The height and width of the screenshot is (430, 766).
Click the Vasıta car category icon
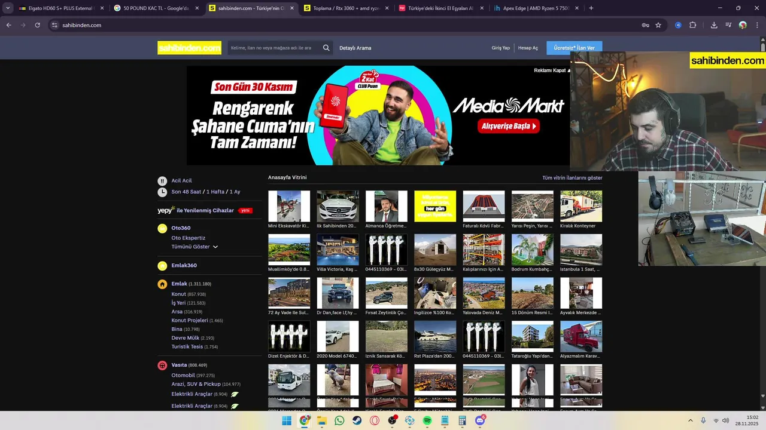tap(162, 365)
